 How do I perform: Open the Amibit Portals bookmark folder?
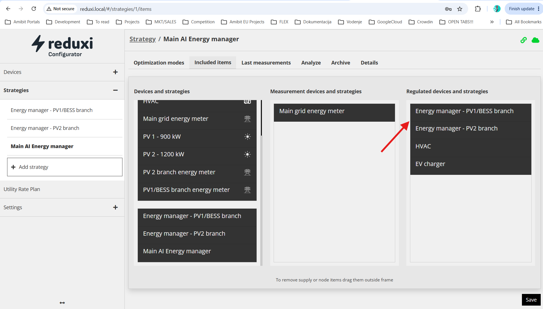coord(22,22)
